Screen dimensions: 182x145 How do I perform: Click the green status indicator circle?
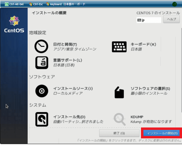174,4
